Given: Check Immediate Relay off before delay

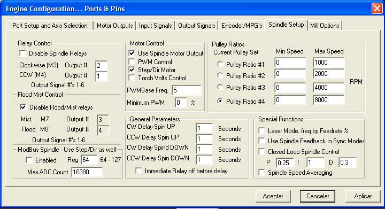Looking at the screenshot, I should click(138, 171).
